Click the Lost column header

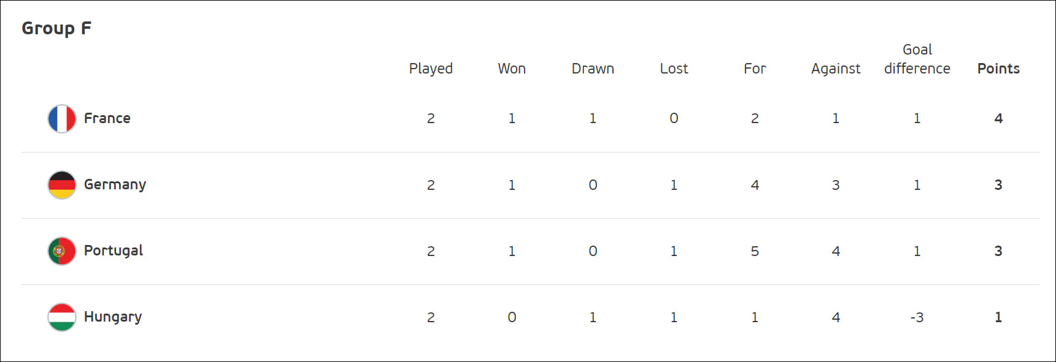(x=674, y=69)
